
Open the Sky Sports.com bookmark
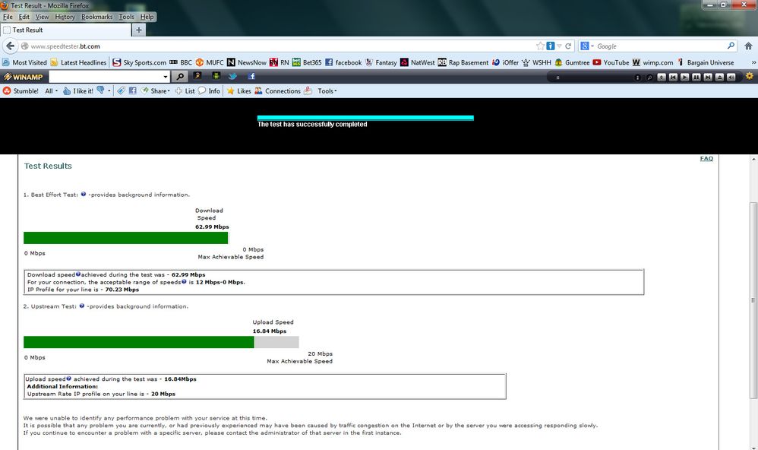(139, 62)
